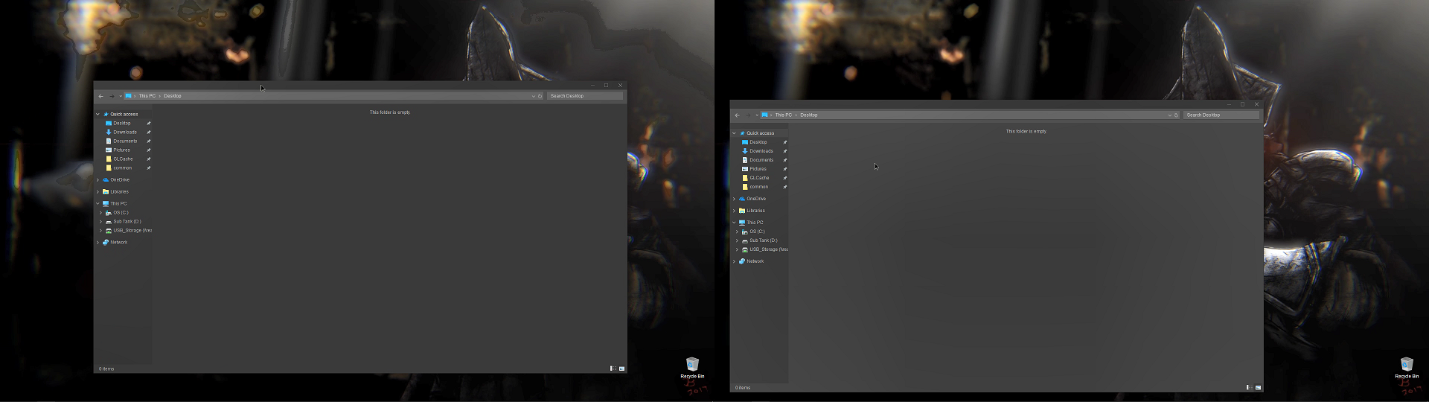The width and height of the screenshot is (1429, 402).
Task: Go forward in the left-monitor Explorer window
Action: (112, 96)
